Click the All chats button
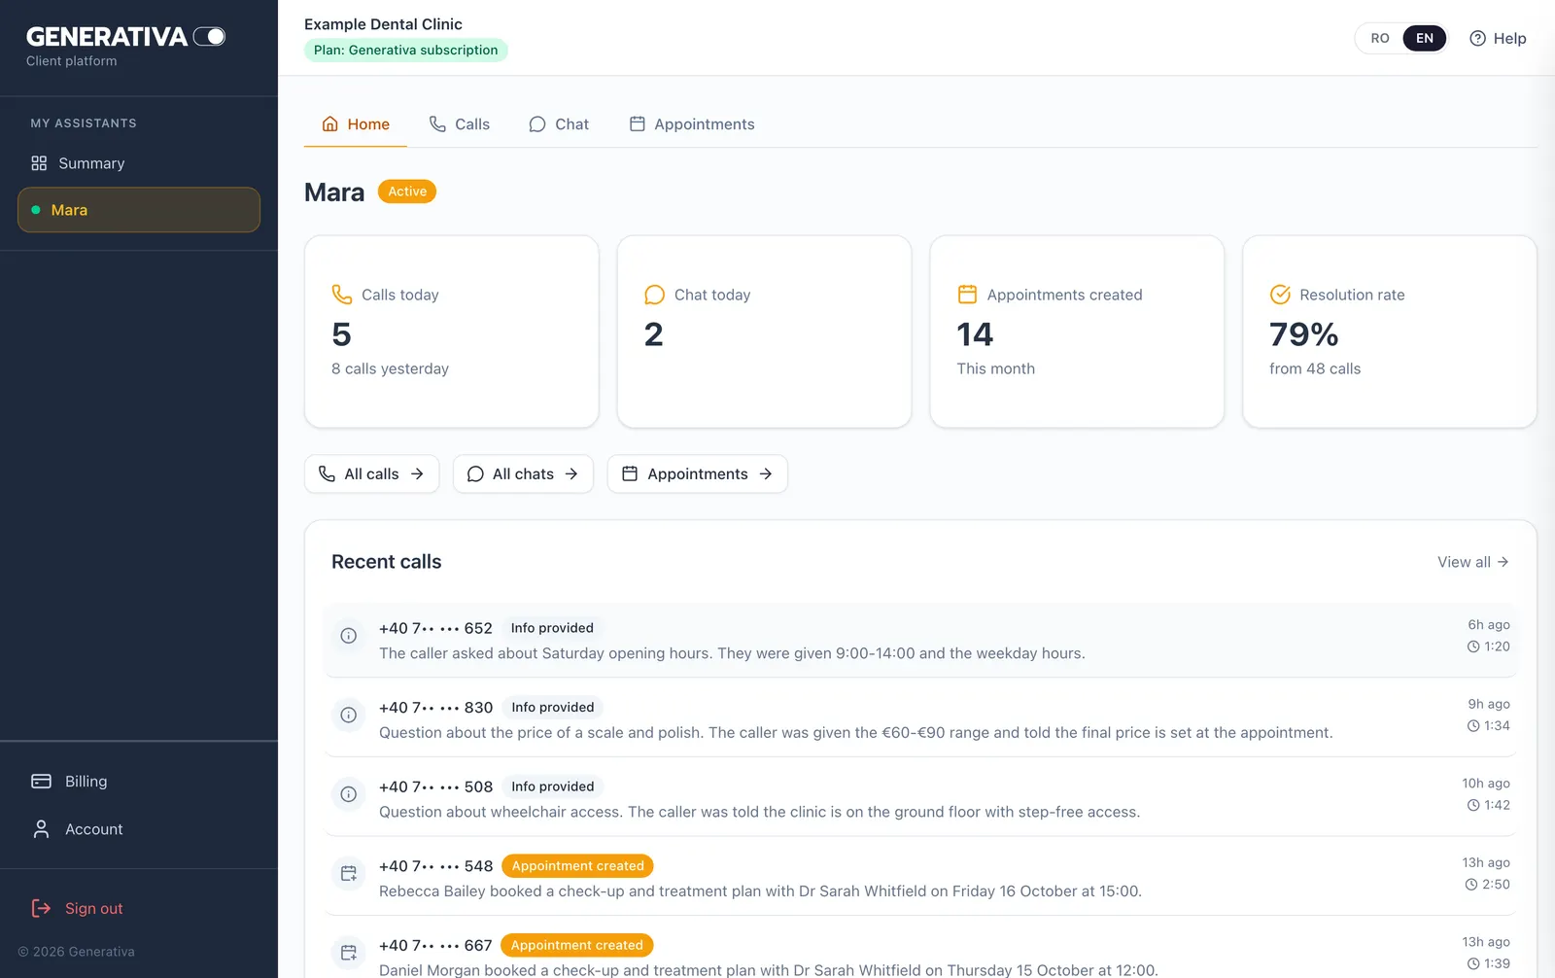This screenshot has width=1555, height=978. tap(523, 474)
